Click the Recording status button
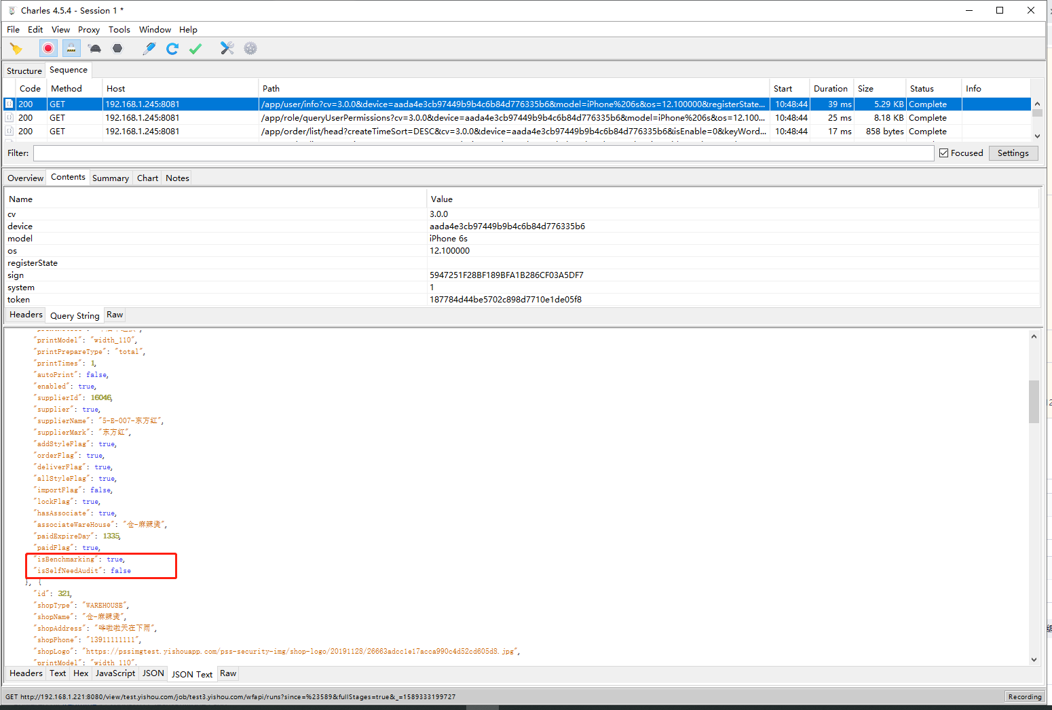The width and height of the screenshot is (1052, 710). (1025, 696)
